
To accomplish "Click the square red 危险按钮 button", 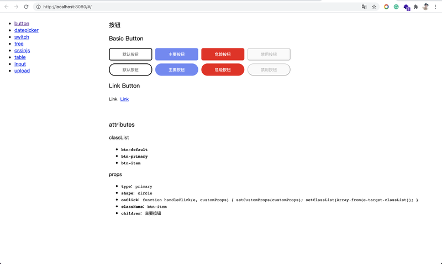I will (x=223, y=54).
